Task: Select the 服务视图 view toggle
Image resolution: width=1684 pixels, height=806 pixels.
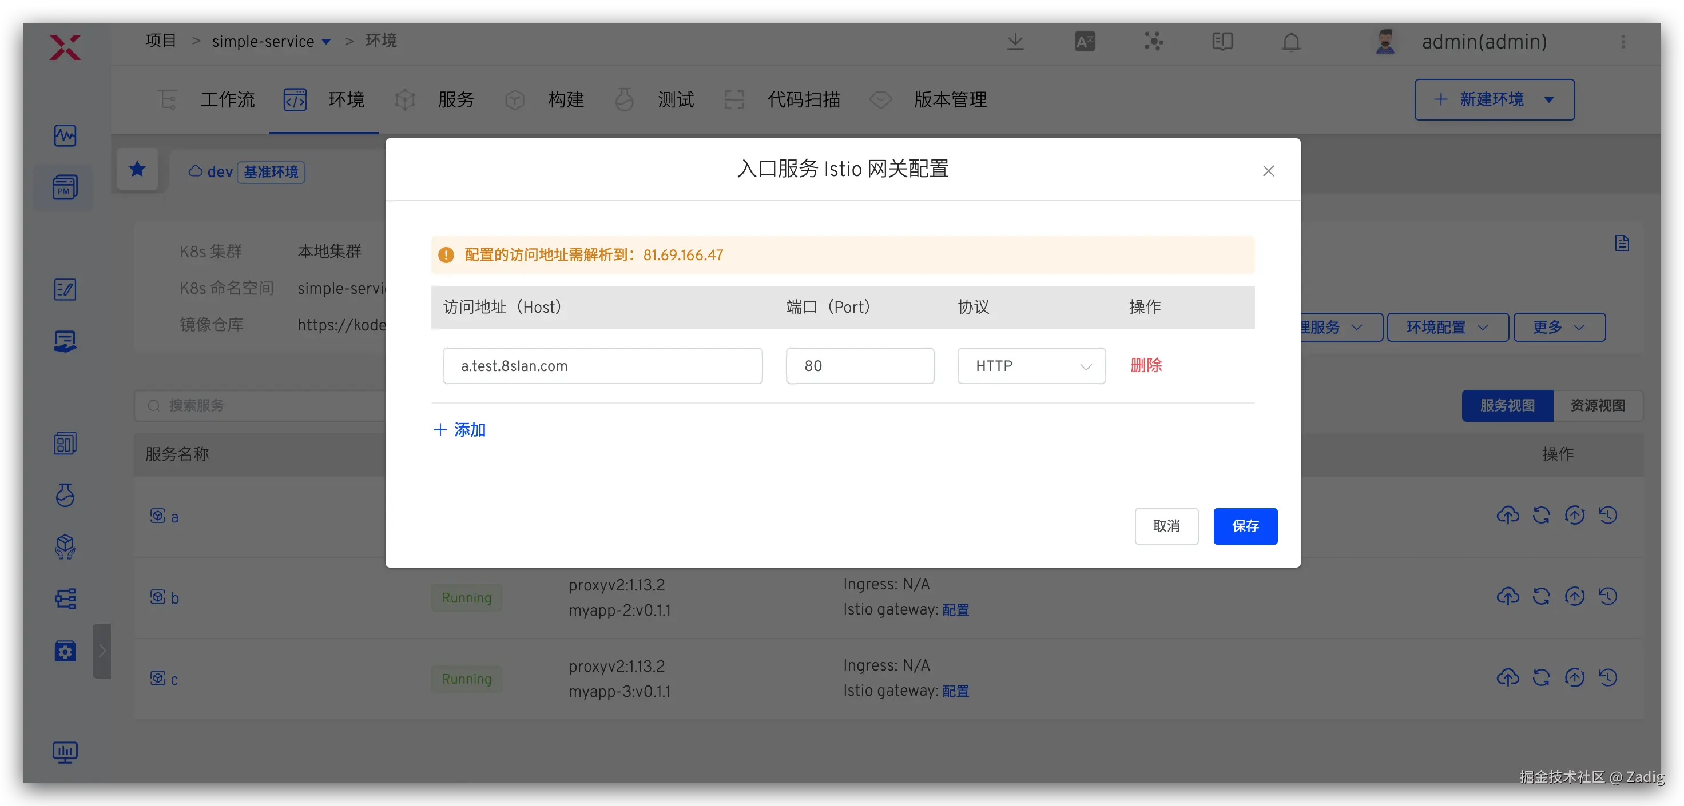Action: (x=1507, y=406)
